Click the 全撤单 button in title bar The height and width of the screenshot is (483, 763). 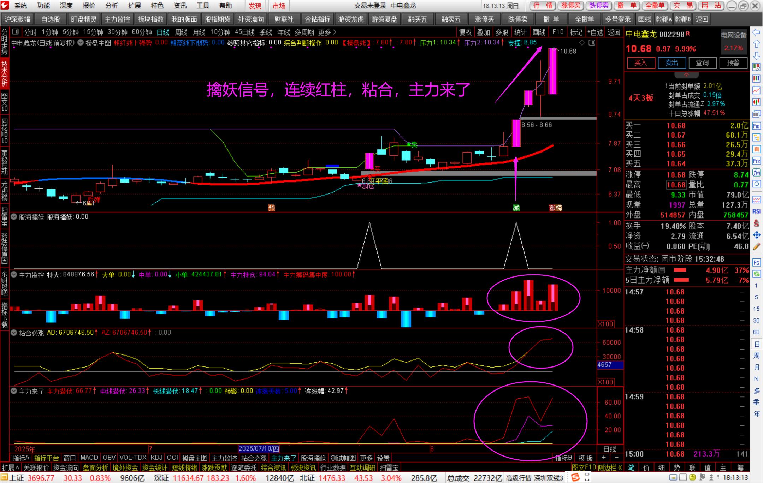click(x=655, y=6)
